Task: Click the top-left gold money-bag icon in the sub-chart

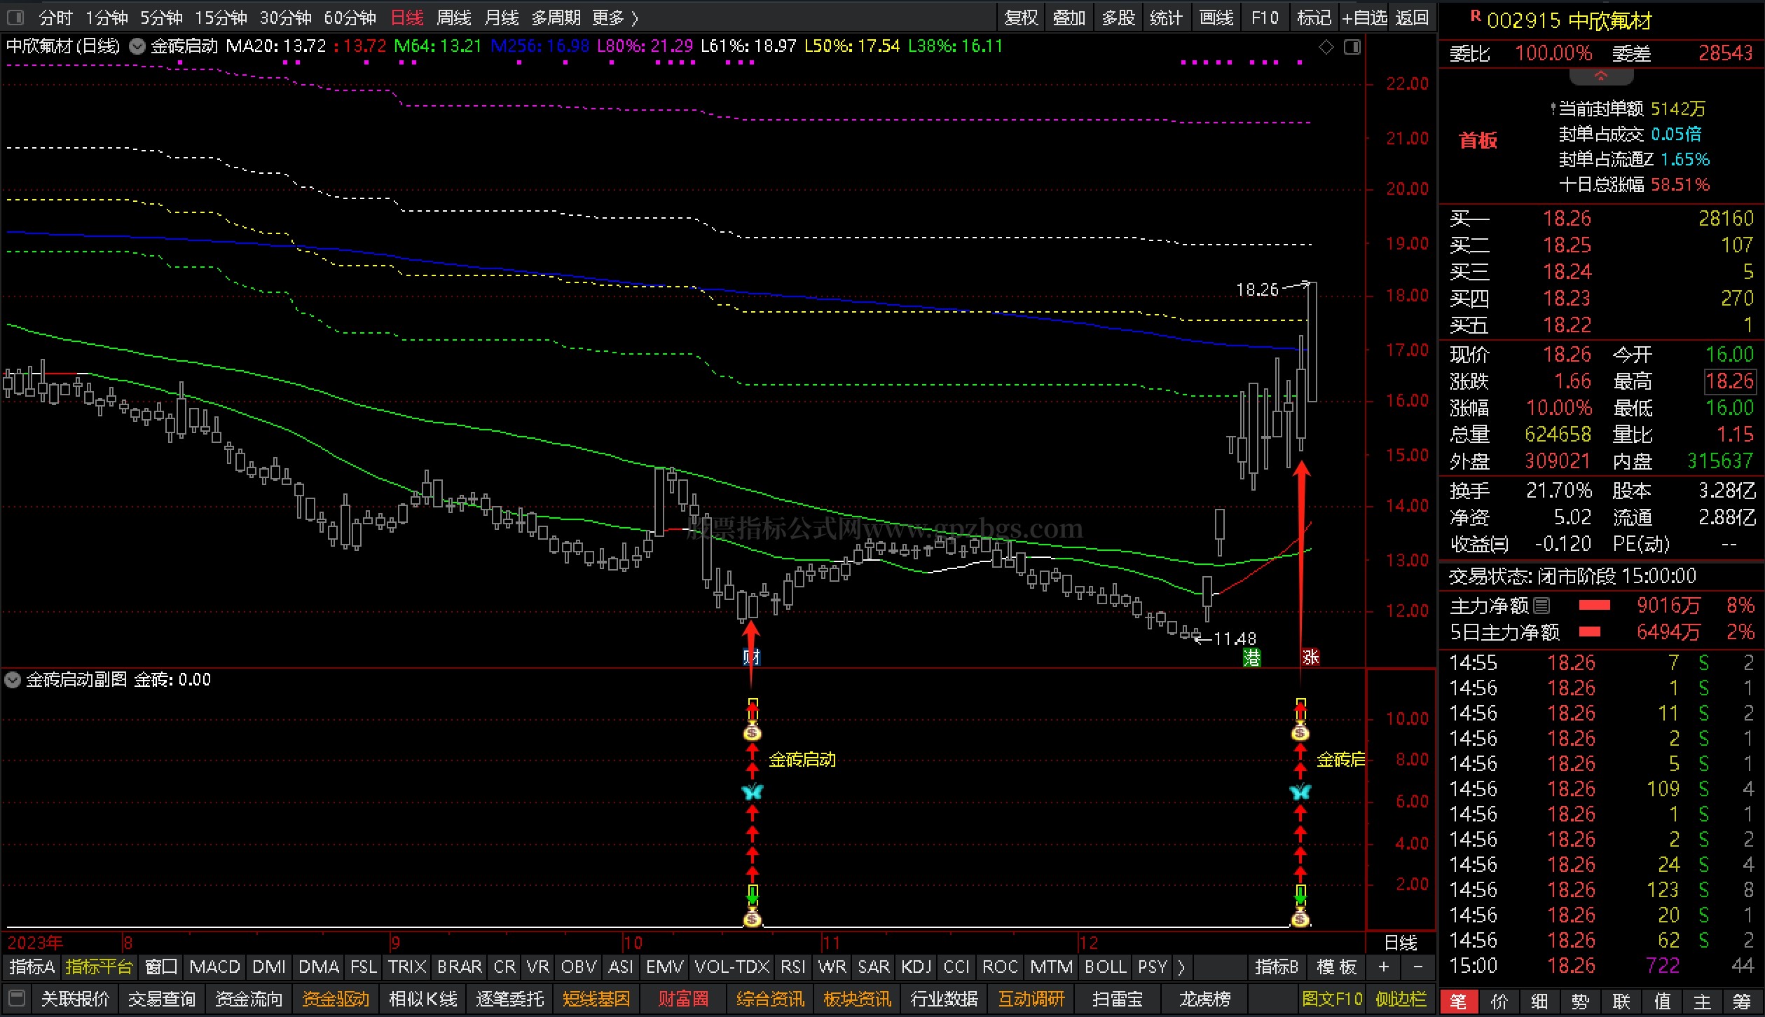Action: click(752, 733)
